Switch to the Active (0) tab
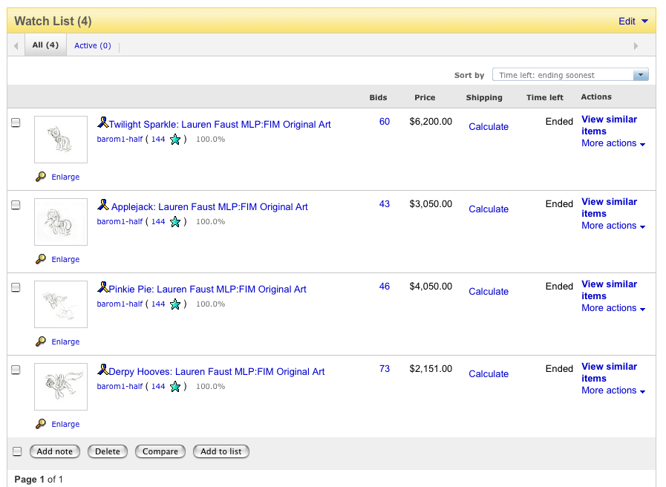The height and width of the screenshot is (487, 666). 93,45
